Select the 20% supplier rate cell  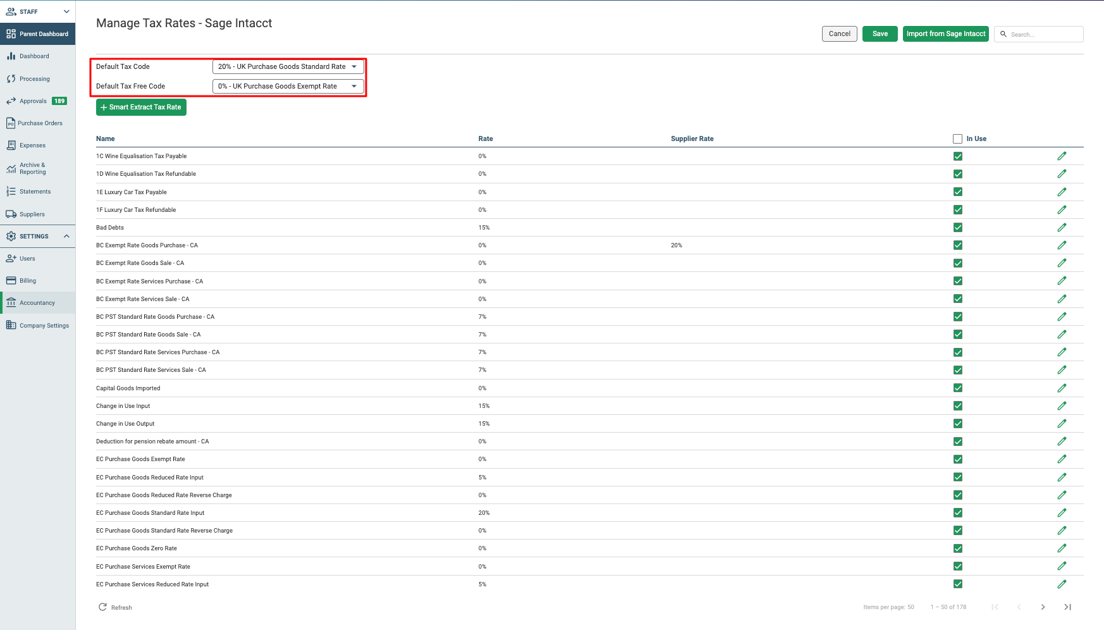[677, 245]
